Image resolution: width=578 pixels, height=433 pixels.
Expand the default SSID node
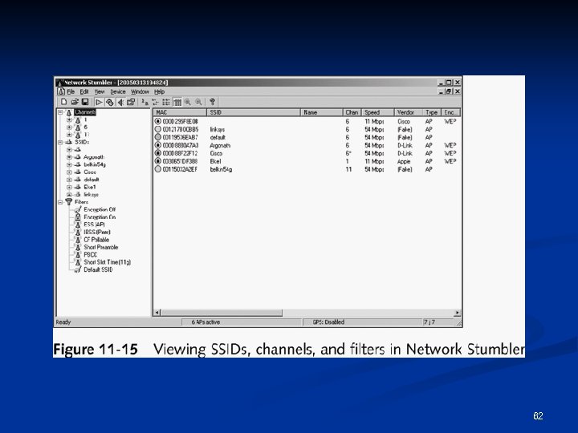pos(69,180)
